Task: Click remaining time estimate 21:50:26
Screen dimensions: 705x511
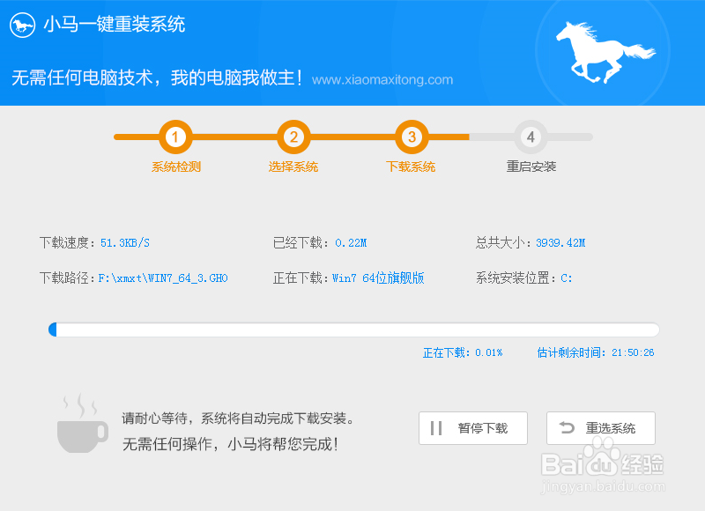Action: [633, 352]
